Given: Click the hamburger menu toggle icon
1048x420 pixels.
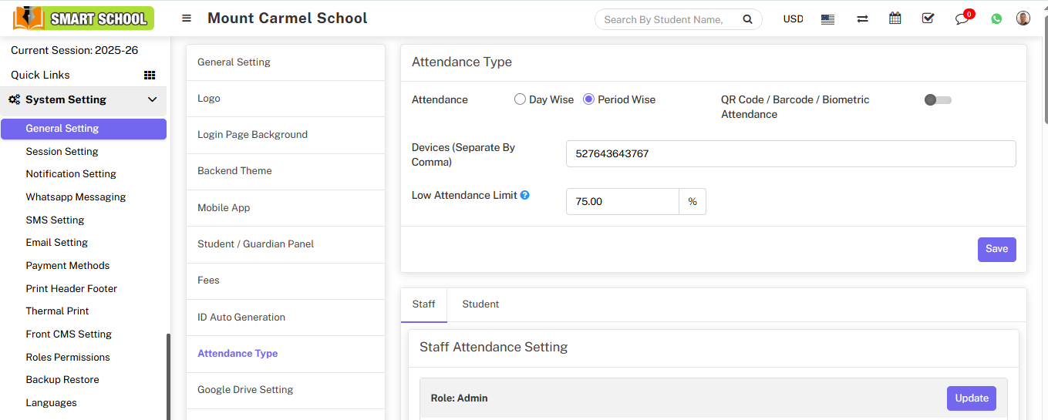Looking at the screenshot, I should 187,18.
